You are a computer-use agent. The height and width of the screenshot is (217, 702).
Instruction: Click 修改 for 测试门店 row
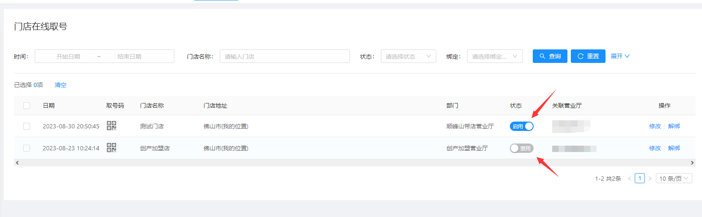pos(655,126)
